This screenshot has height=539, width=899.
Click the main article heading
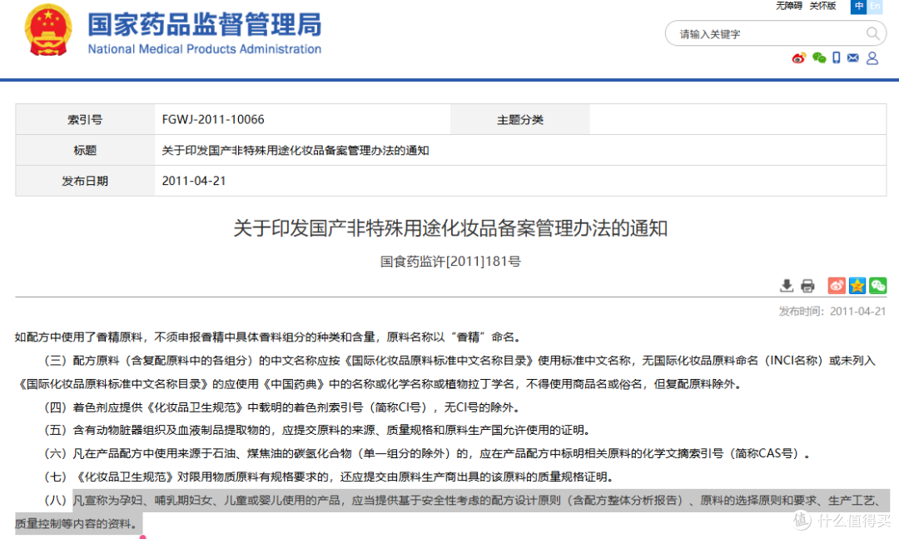(450, 228)
